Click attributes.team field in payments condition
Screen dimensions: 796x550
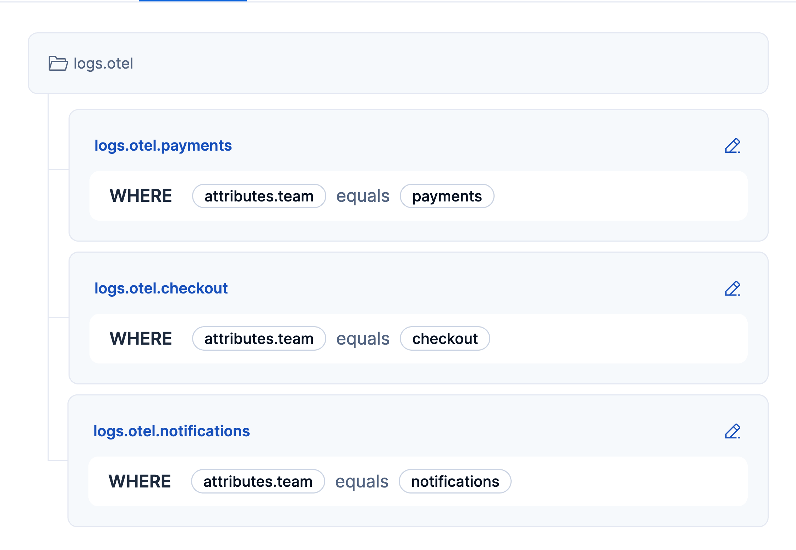[259, 196]
